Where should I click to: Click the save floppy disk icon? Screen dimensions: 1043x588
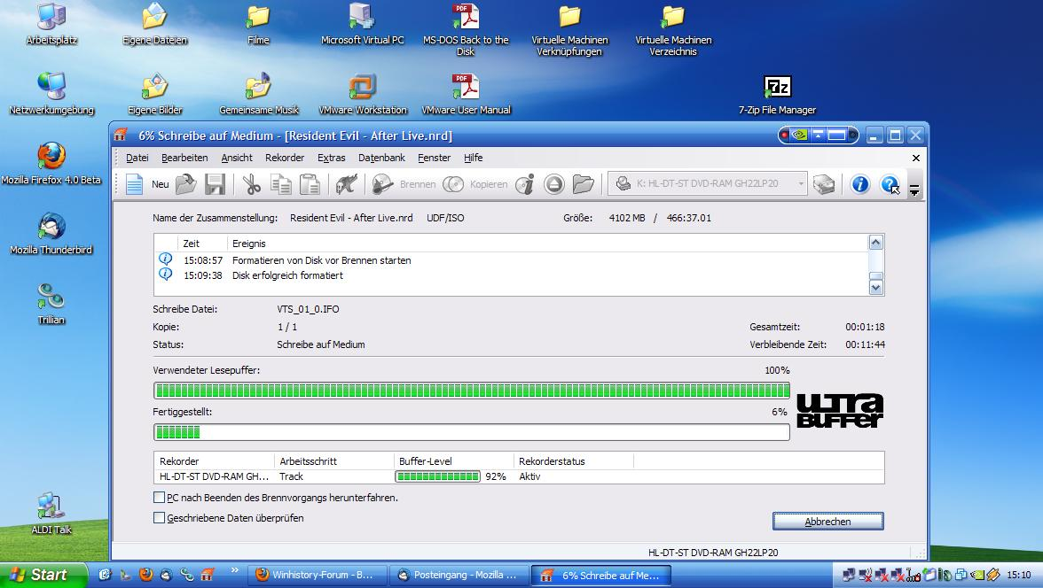click(x=215, y=184)
